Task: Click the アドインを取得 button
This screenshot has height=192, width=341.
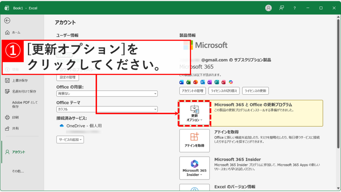Action: 194,141
